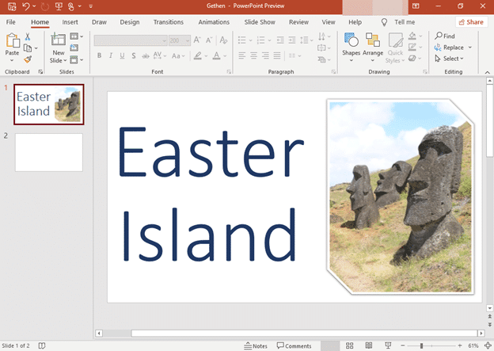
Task: Switch to the Transitions tab
Action: (168, 22)
